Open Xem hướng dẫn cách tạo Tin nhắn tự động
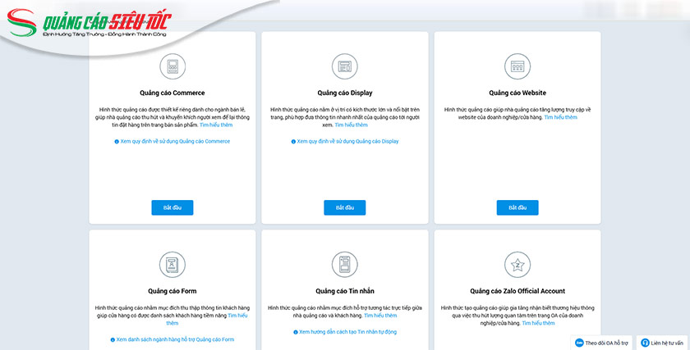Screen dimensions: 690x350 [x=347, y=332]
